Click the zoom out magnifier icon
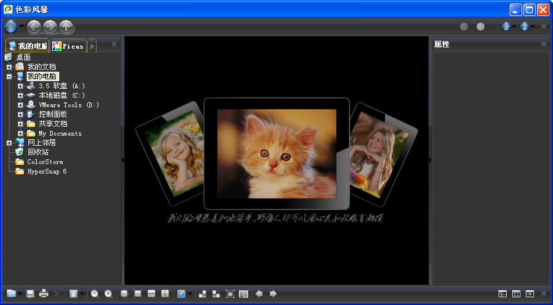Image resolution: width=553 pixels, height=305 pixels. tap(95, 294)
